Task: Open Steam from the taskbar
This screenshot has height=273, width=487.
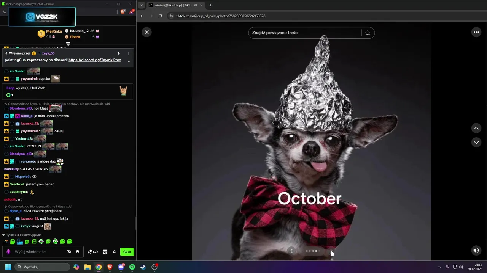Action: [x=143, y=267]
